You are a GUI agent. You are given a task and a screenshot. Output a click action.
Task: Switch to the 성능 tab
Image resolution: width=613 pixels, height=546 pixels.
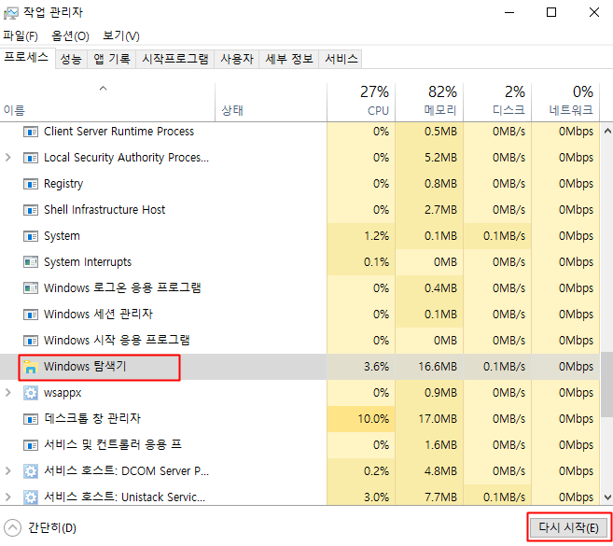(71, 59)
